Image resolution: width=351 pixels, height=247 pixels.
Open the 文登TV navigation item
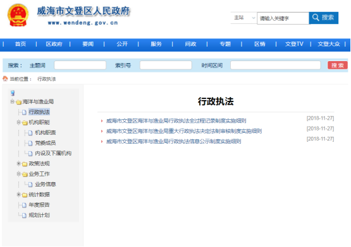(294, 44)
